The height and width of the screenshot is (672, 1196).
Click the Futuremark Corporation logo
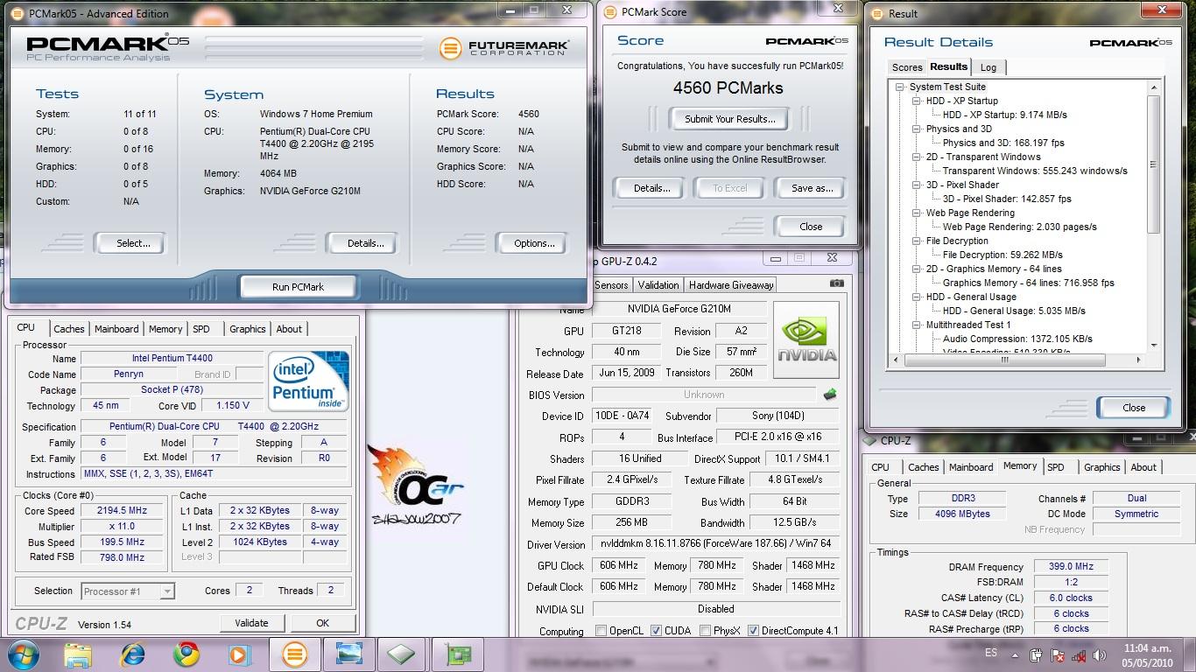pos(505,47)
